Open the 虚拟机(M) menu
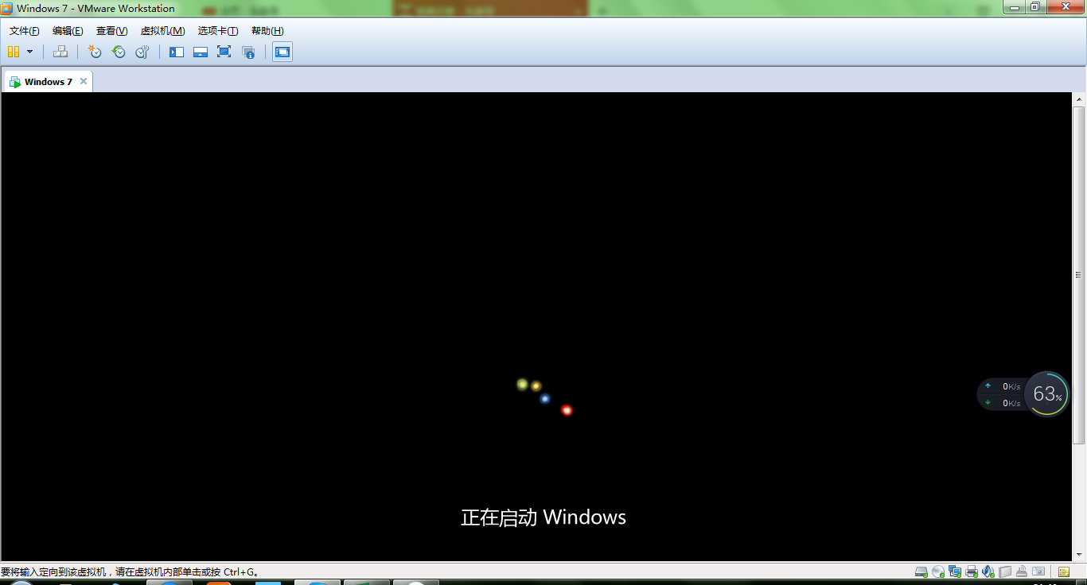The height and width of the screenshot is (585, 1087). tap(162, 31)
